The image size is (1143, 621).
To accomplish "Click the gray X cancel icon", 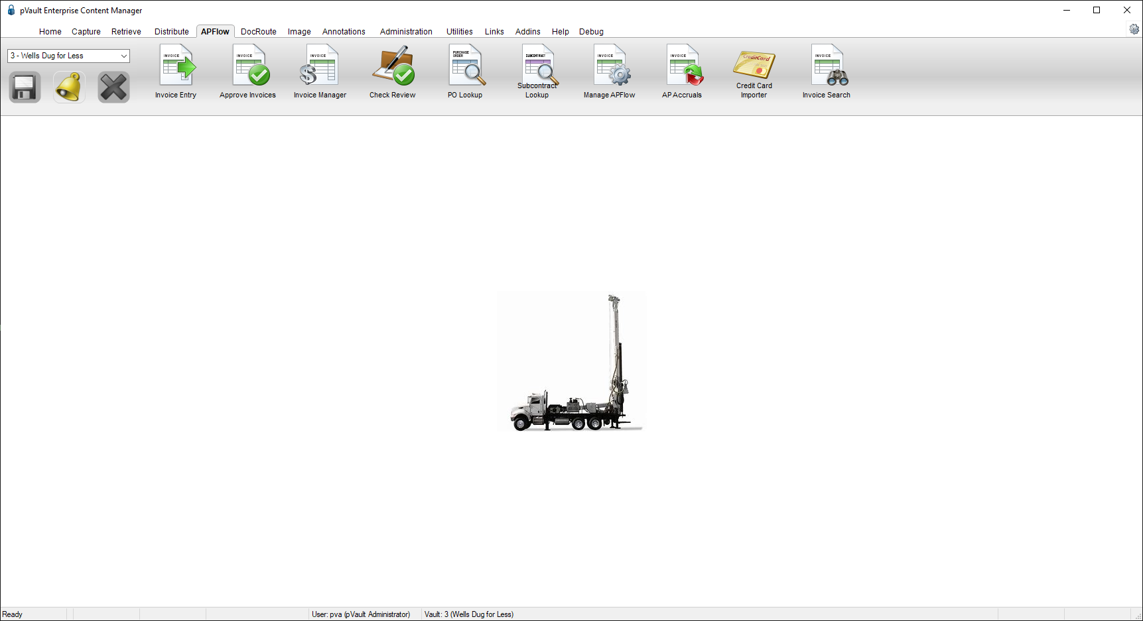I will tap(113, 87).
